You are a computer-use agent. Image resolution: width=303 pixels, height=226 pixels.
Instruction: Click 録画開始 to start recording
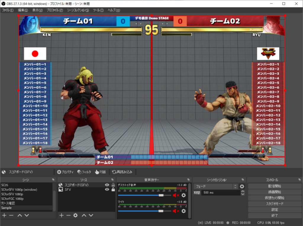[275, 192]
